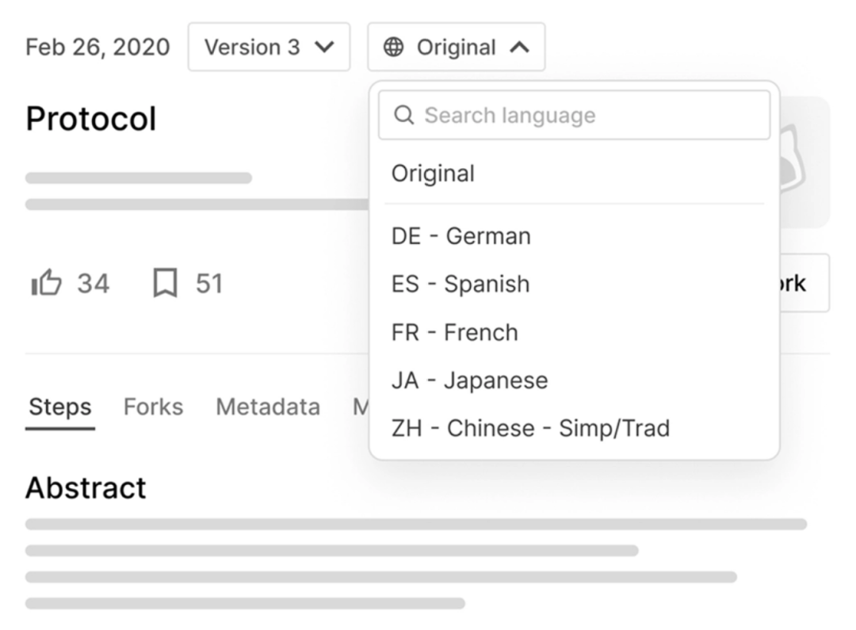
Task: Click the Protocol heading
Action: tap(91, 118)
